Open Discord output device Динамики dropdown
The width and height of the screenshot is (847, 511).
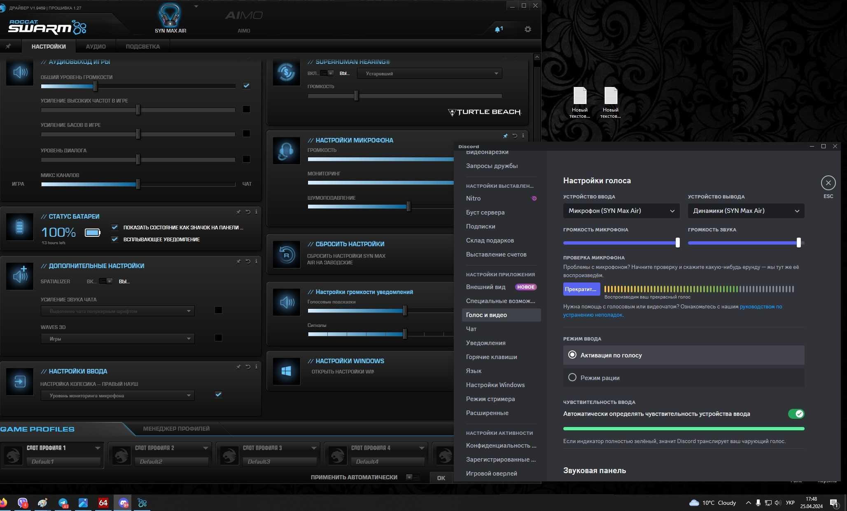(746, 211)
